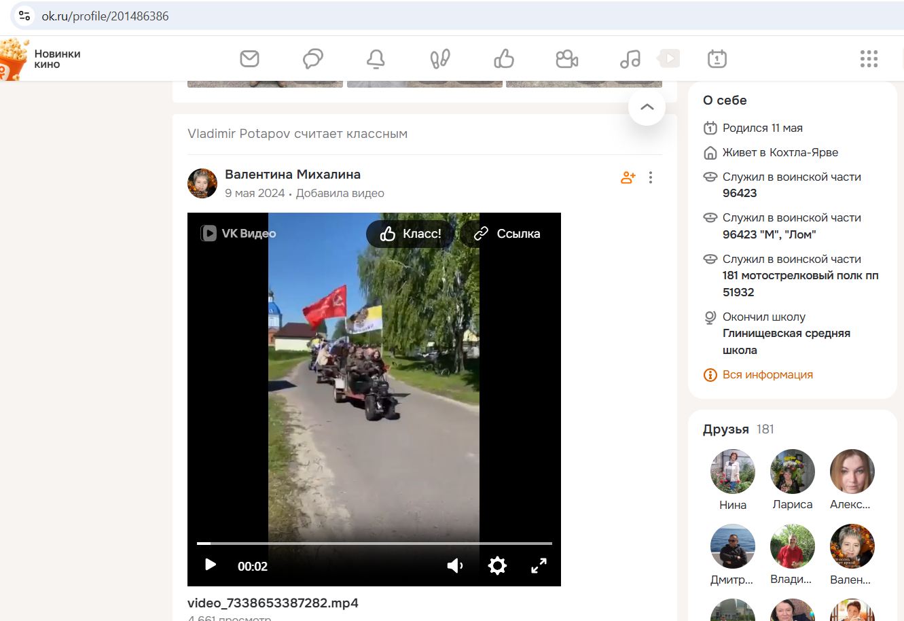
Task: Click the Vladimir Potapov считает классным text
Action: click(297, 134)
